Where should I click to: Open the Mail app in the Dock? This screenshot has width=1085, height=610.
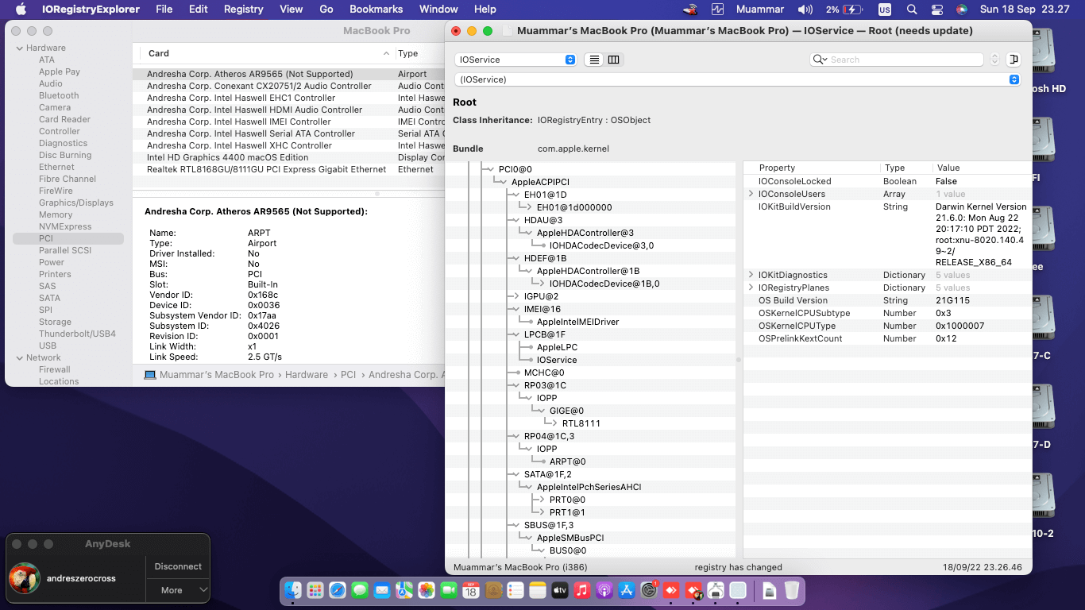[382, 590]
